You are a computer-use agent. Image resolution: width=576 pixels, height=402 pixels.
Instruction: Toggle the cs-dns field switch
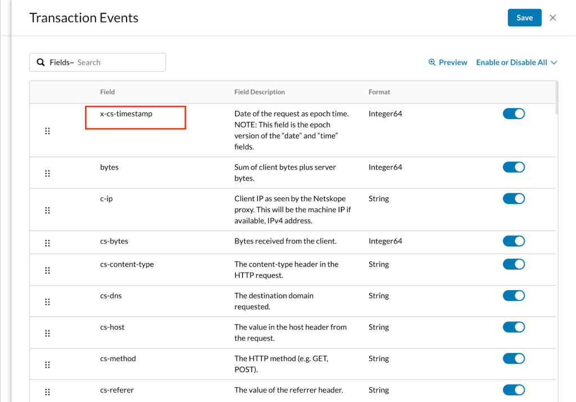tap(514, 296)
